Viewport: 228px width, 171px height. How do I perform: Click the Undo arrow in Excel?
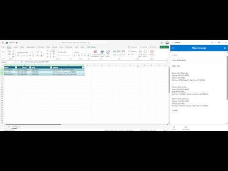(x=3, y=52)
